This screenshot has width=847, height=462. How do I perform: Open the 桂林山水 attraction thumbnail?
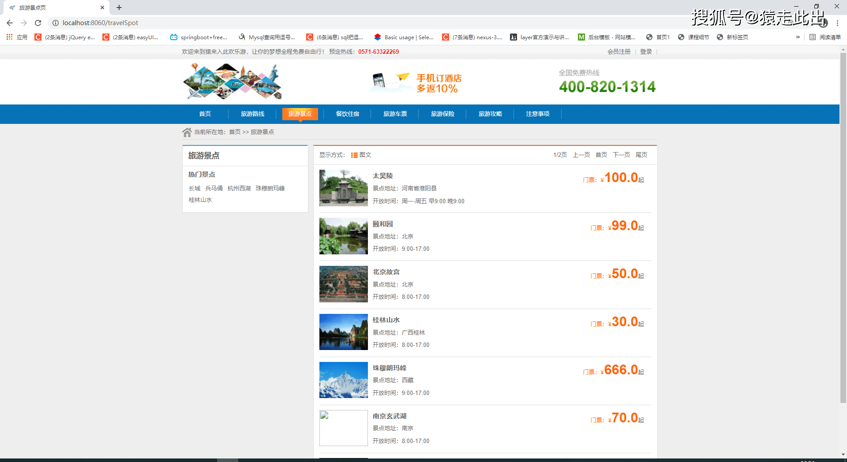click(343, 332)
